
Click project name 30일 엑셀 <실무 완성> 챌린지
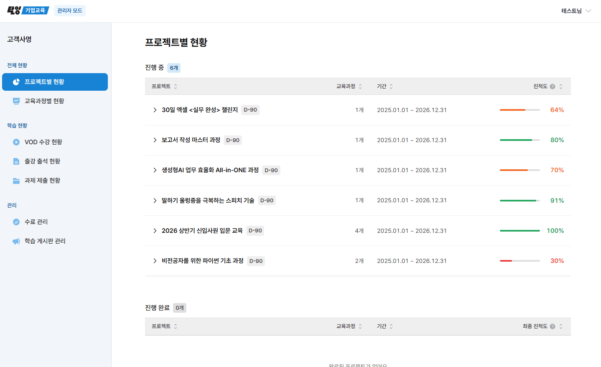pos(200,110)
